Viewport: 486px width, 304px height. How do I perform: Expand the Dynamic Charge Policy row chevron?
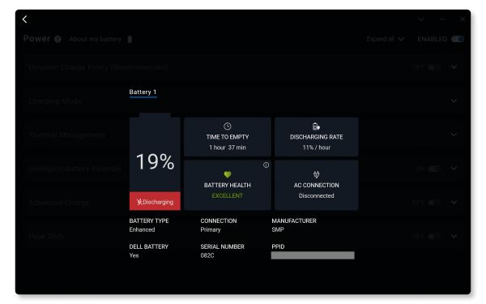[x=454, y=67]
